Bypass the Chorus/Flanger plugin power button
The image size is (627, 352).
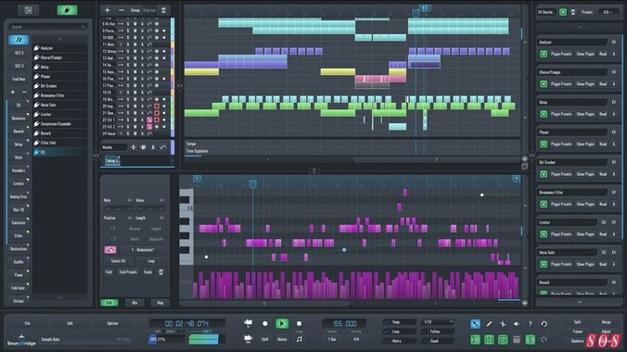[544, 84]
